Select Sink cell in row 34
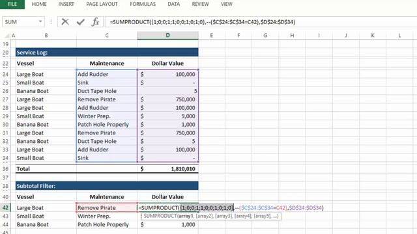This screenshot has height=234, width=417. 107,158
